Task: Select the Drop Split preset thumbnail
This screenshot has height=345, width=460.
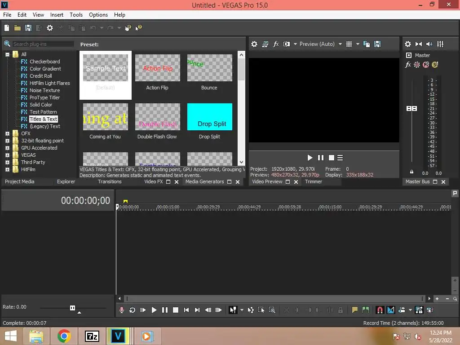Action: (210, 117)
